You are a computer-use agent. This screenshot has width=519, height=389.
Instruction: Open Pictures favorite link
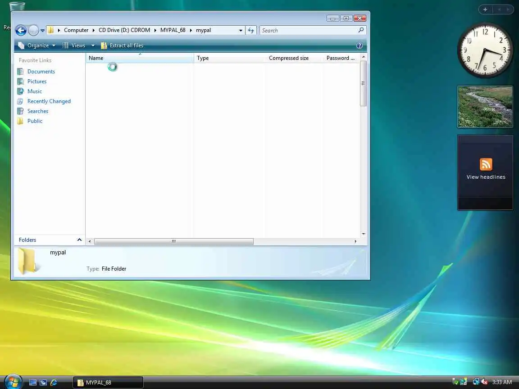click(x=37, y=81)
